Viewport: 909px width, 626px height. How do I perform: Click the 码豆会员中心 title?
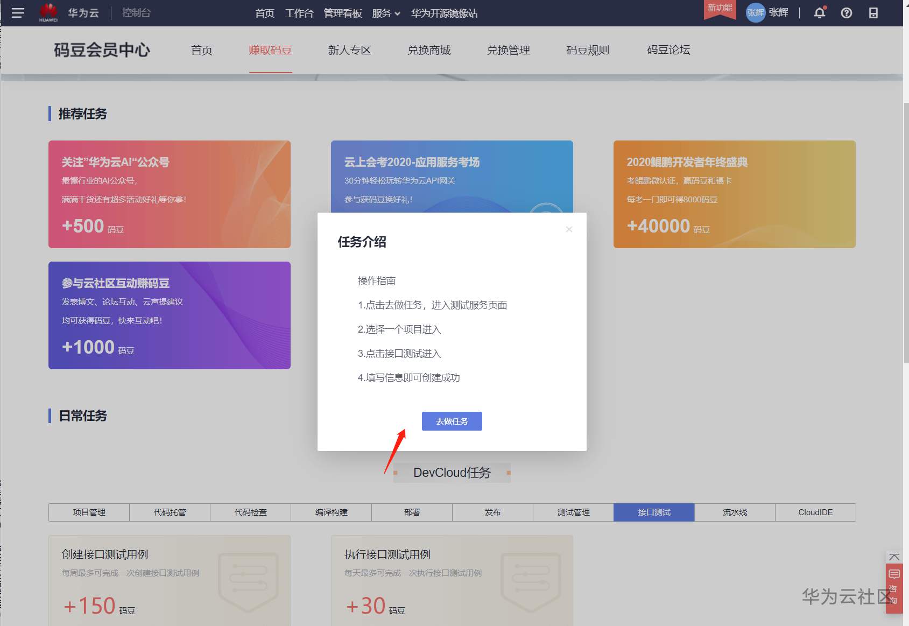point(102,50)
